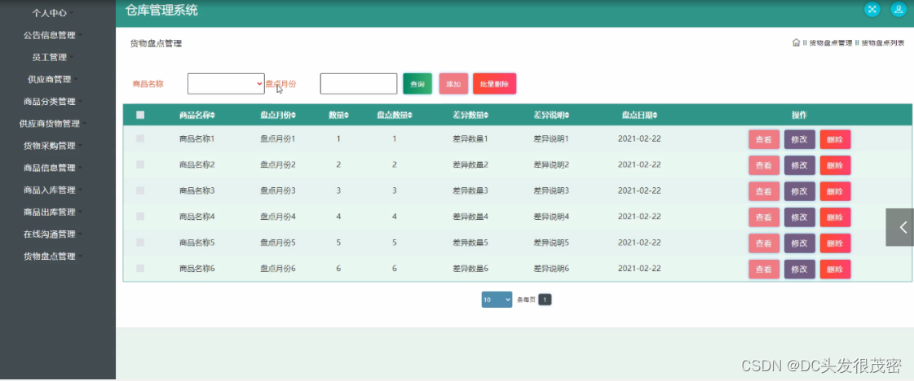Click 修改 for 商品名称4 row
Viewport: 914px width, 381px height.
[x=800, y=217]
